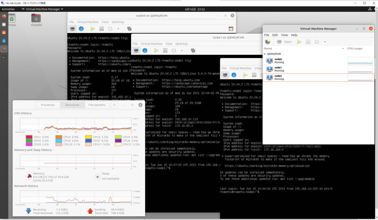Pause node2 virtual machine

coord(254,75)
